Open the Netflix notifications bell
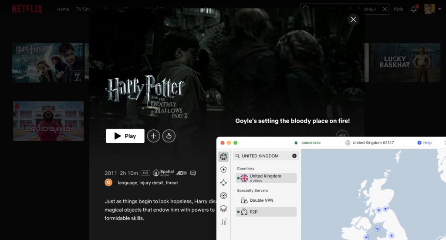Image resolution: width=446 pixels, height=240 pixels. point(414,9)
